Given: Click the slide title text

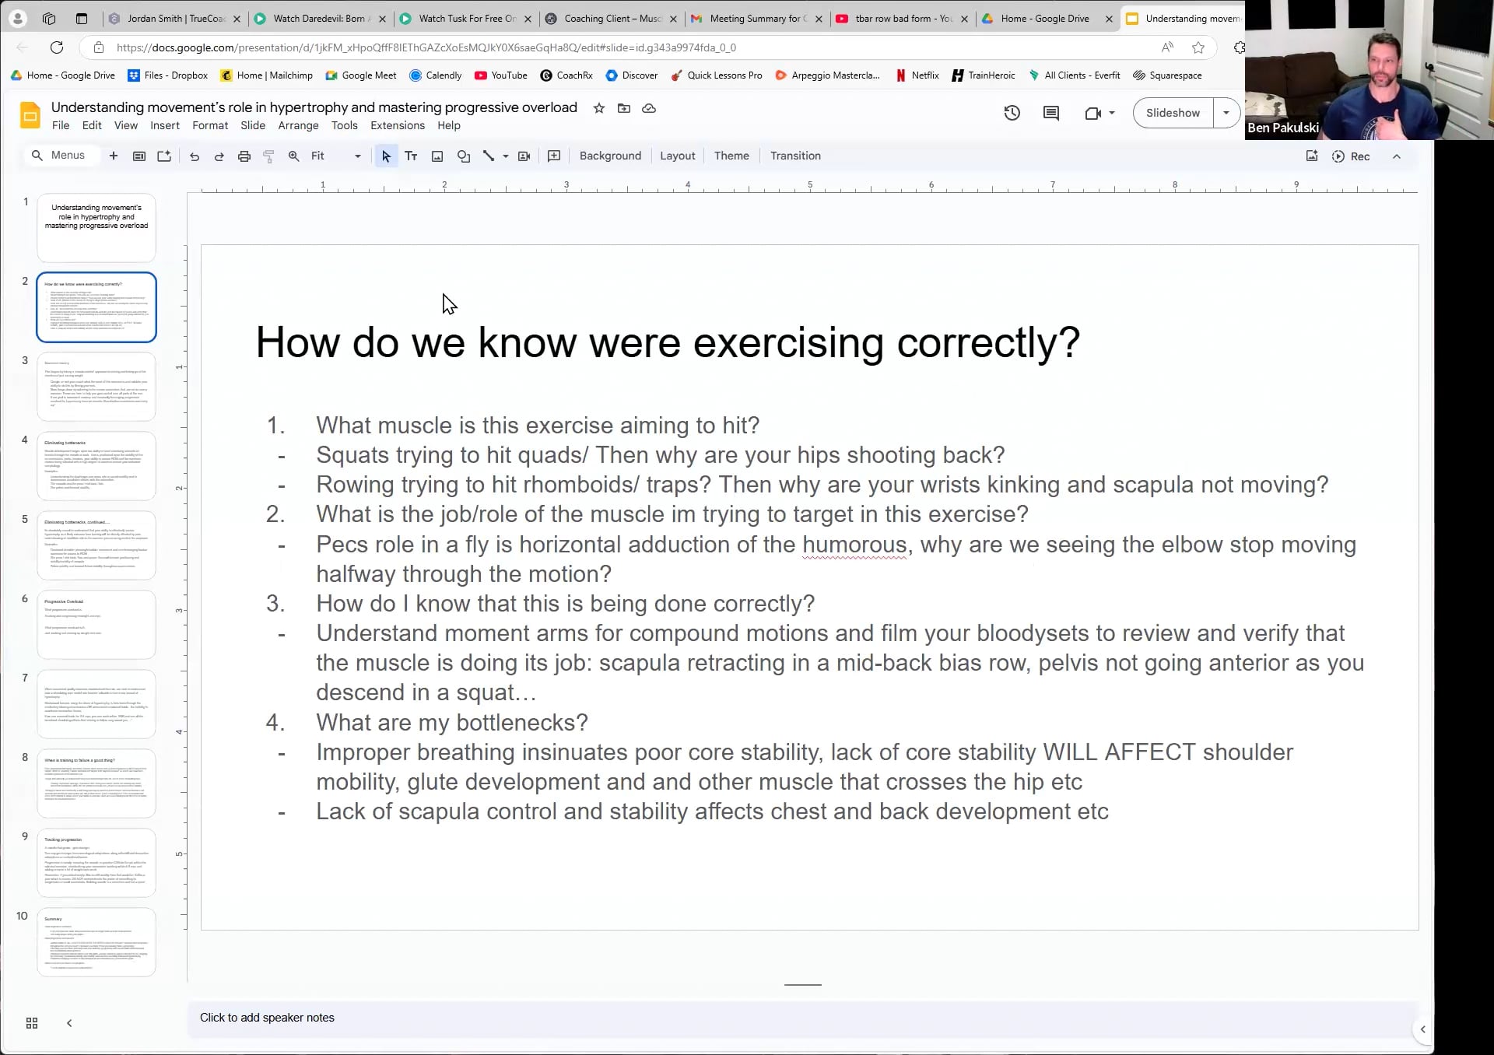Looking at the screenshot, I should pos(668,342).
